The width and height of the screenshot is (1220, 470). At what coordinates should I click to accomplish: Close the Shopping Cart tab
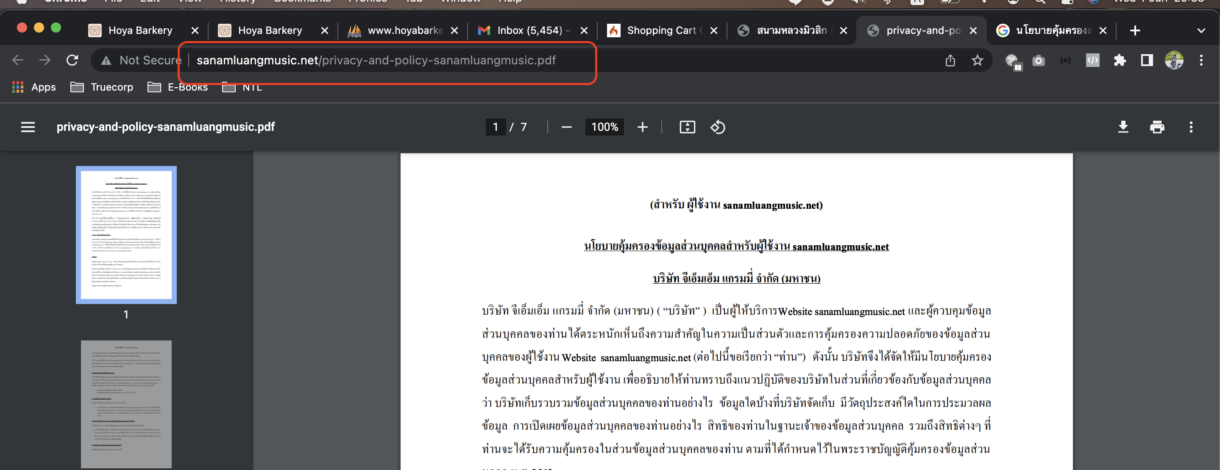point(714,31)
